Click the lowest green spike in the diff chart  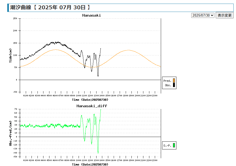coord(98,153)
